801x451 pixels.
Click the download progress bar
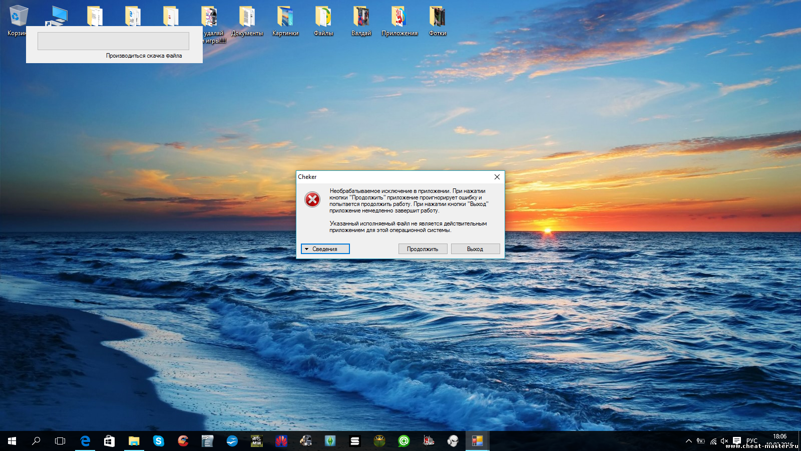point(113,41)
